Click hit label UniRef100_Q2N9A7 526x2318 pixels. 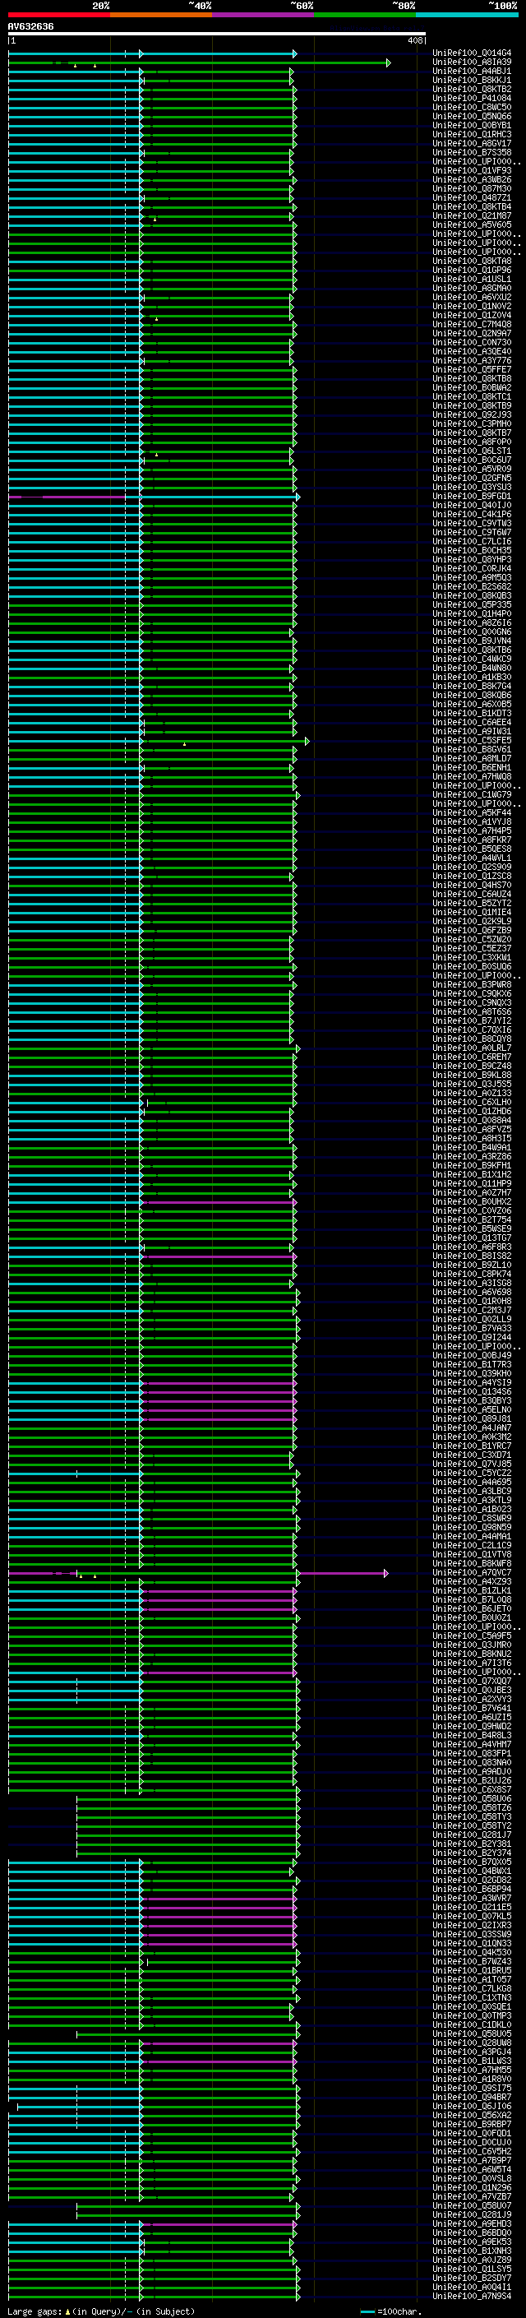tap(471, 333)
